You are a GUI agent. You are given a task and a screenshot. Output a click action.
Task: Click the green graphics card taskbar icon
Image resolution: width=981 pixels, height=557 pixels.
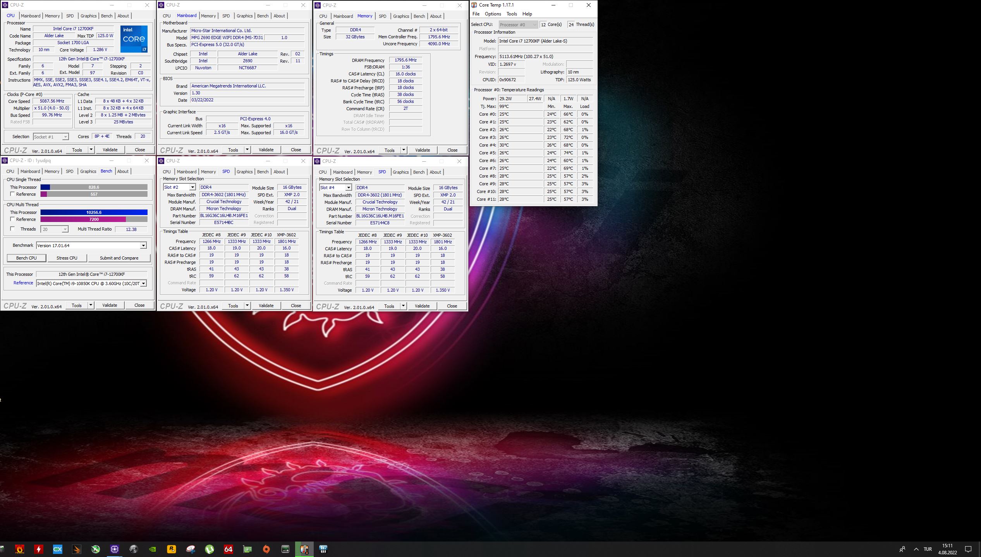(x=247, y=549)
